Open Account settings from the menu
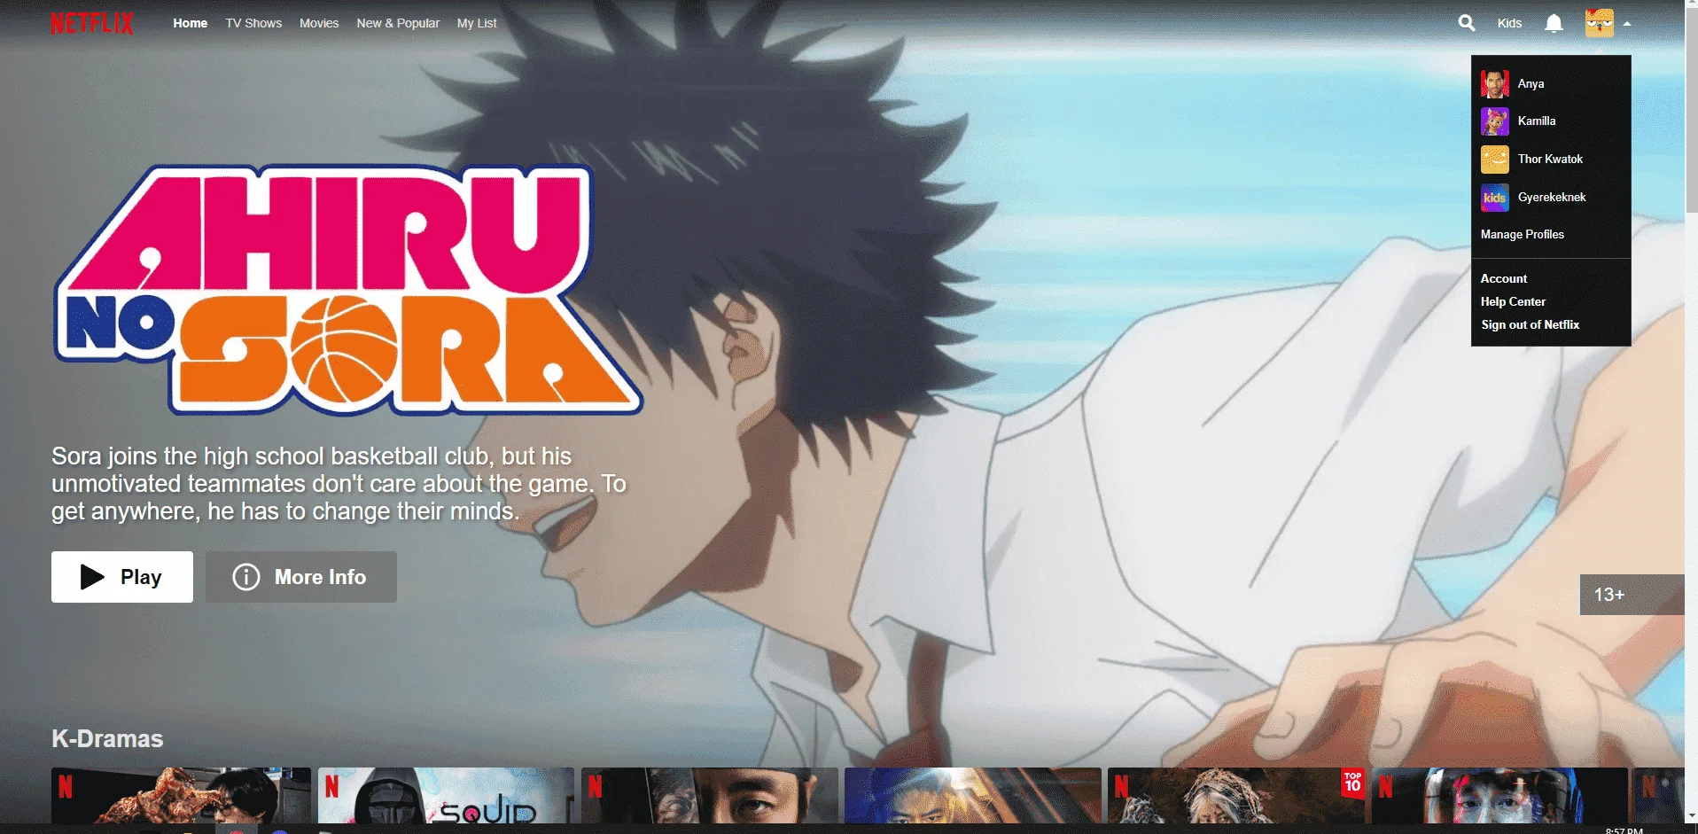This screenshot has height=834, width=1698. (1504, 278)
